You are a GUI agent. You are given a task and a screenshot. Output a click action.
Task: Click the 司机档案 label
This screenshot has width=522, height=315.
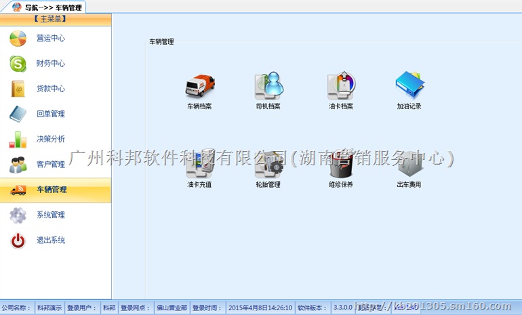pos(268,106)
